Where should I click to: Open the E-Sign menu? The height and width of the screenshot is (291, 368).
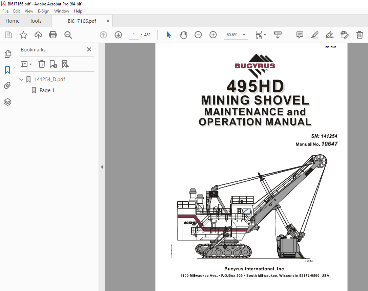pyautogui.click(x=44, y=11)
